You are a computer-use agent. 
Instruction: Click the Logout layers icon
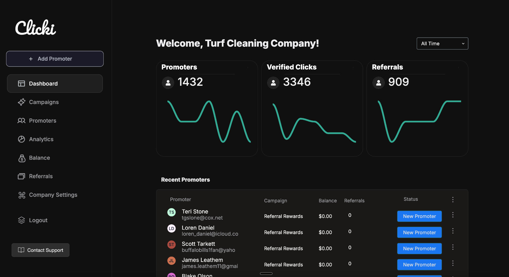pos(21,220)
